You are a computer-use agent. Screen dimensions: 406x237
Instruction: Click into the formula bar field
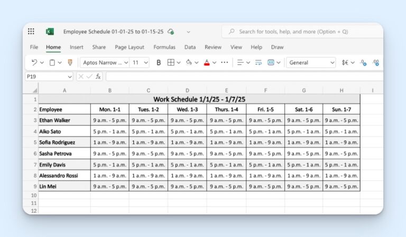click(x=244, y=76)
